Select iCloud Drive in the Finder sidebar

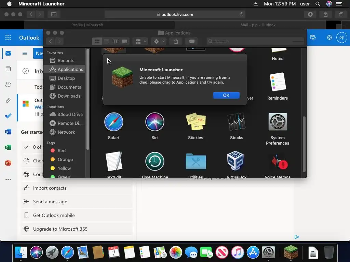pyautogui.click(x=65, y=114)
